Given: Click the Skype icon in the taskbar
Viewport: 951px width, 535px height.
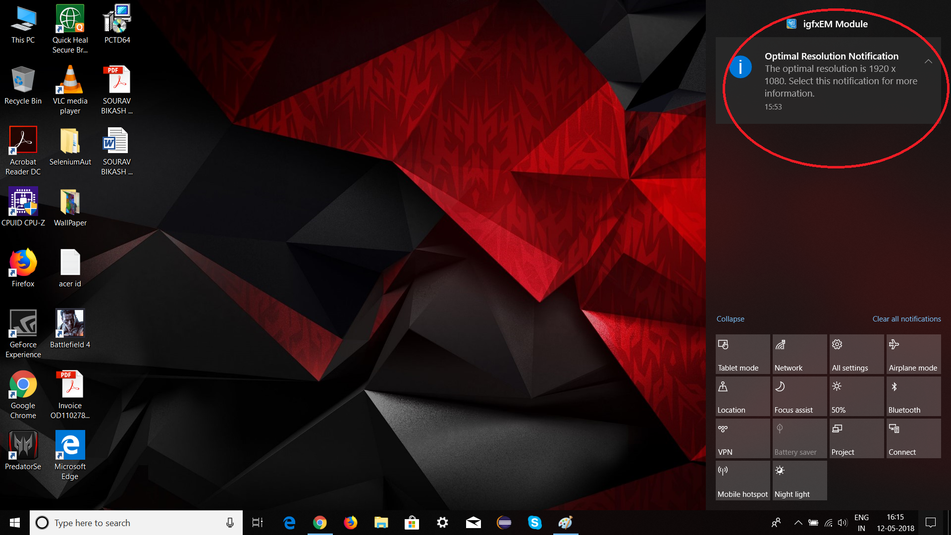Looking at the screenshot, I should [534, 523].
